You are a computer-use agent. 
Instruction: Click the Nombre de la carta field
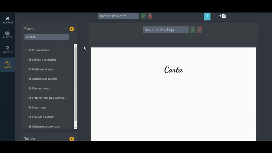coord(118,16)
